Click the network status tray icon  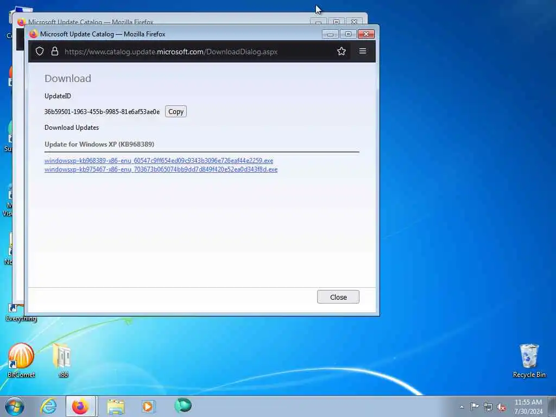[488, 407]
